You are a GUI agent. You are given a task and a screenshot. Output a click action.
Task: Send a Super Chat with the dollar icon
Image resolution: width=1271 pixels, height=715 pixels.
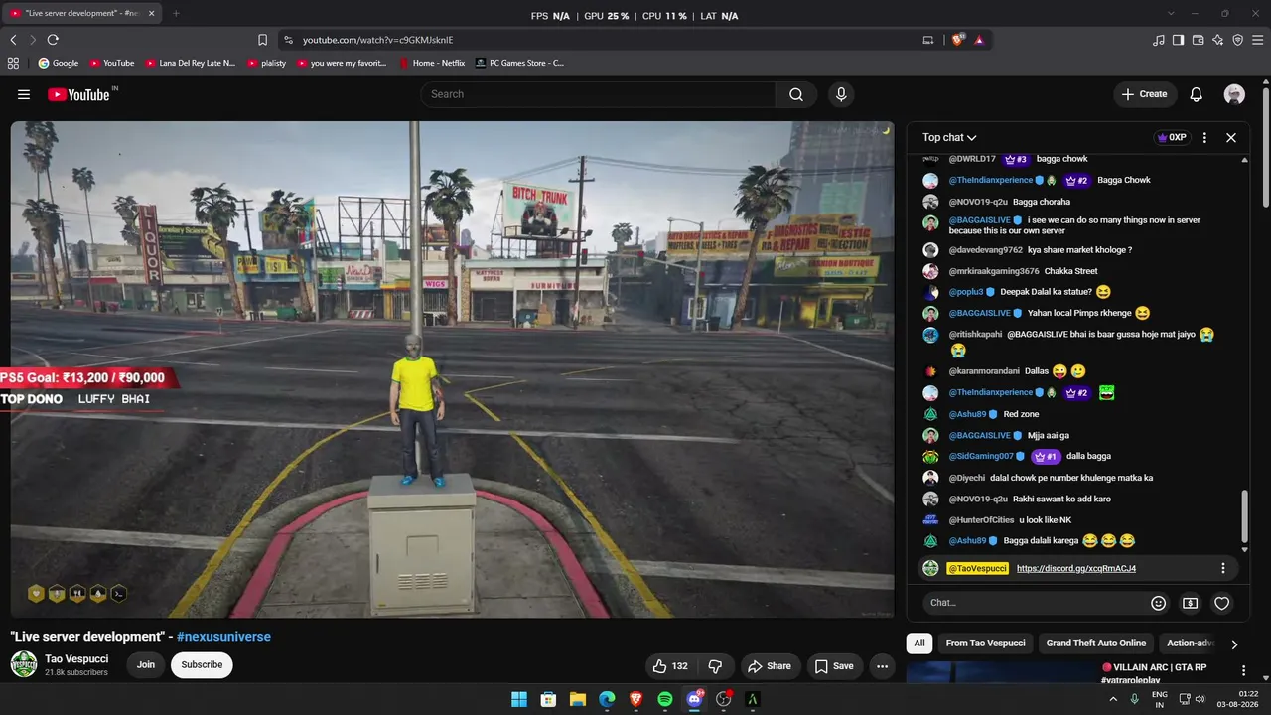pos(1191,603)
